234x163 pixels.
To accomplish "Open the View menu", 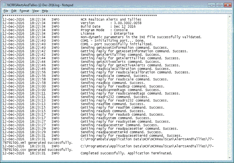I will click(36, 11).
